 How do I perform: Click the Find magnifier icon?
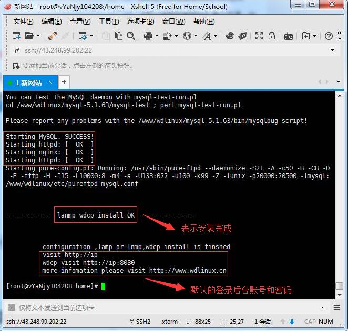[x=131, y=36]
